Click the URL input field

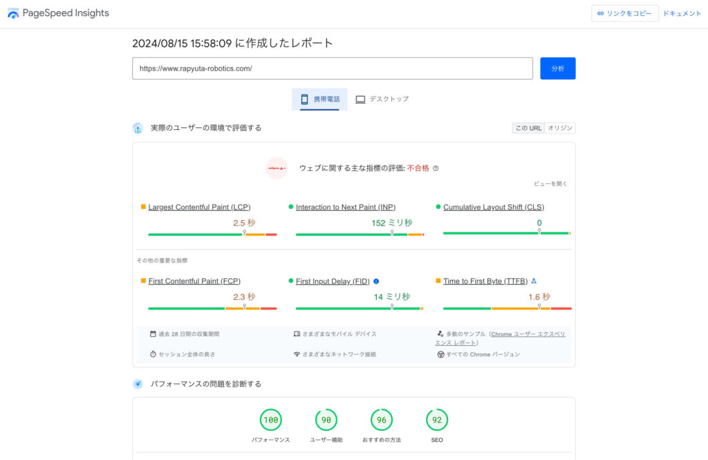[x=332, y=68]
